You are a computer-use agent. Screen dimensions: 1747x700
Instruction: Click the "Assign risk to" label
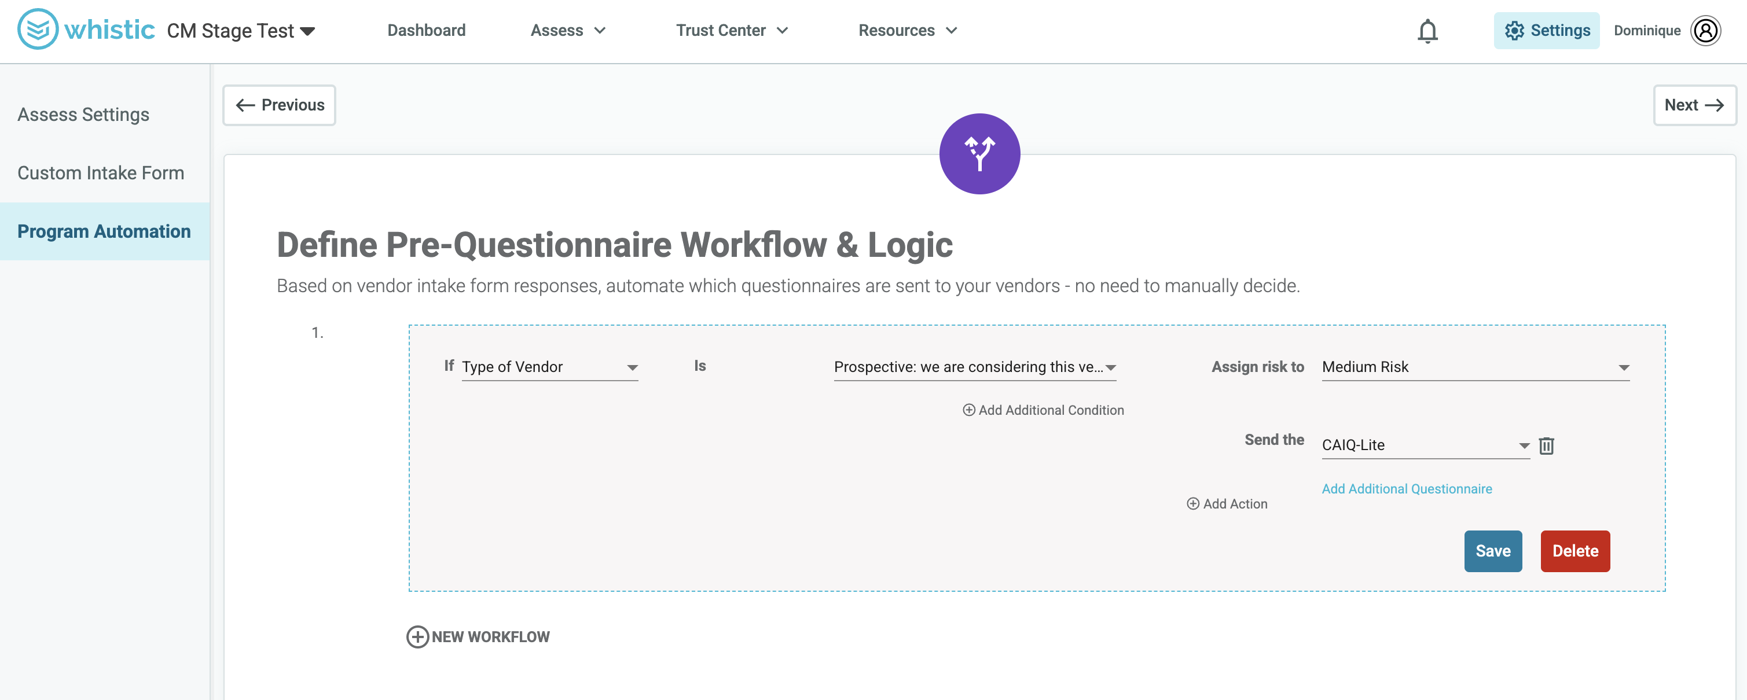pos(1257,367)
